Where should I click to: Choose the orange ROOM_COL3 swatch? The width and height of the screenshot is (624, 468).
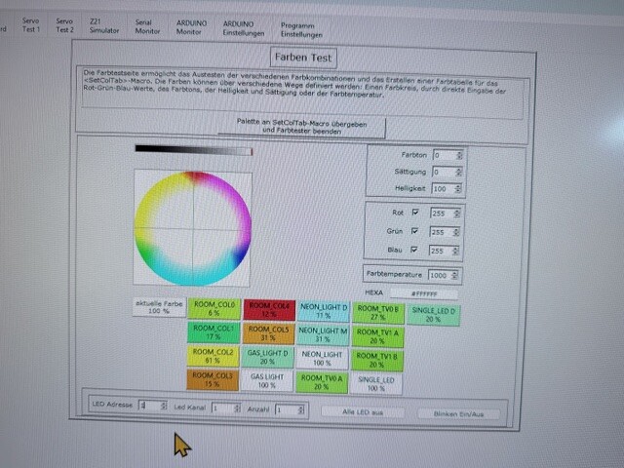[213, 379]
